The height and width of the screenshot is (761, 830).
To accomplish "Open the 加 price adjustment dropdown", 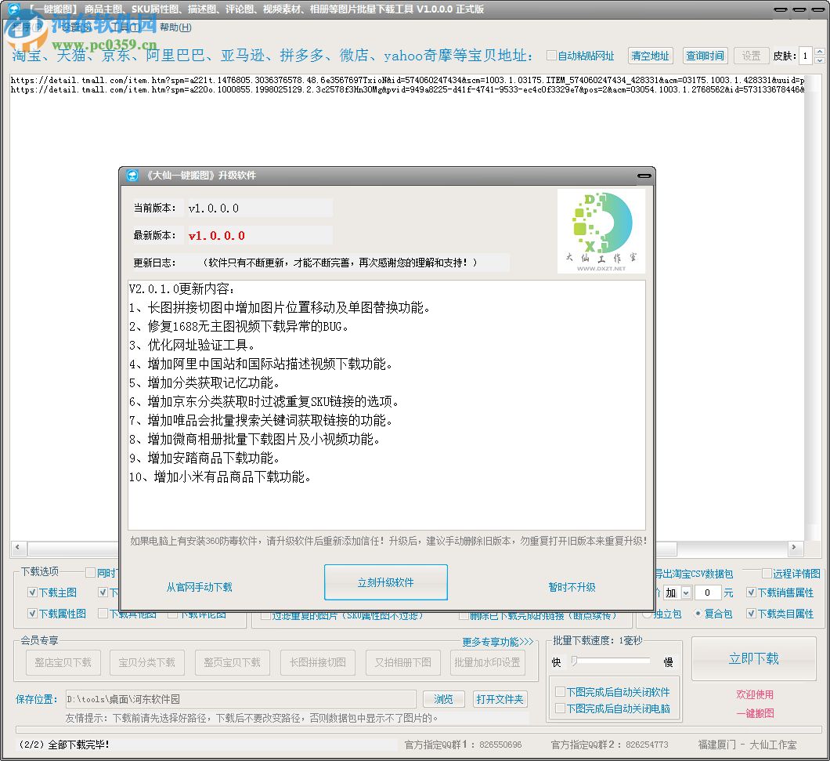I will (x=686, y=592).
